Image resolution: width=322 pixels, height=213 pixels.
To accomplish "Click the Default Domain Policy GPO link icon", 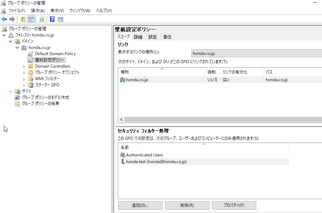I will pos(30,54).
